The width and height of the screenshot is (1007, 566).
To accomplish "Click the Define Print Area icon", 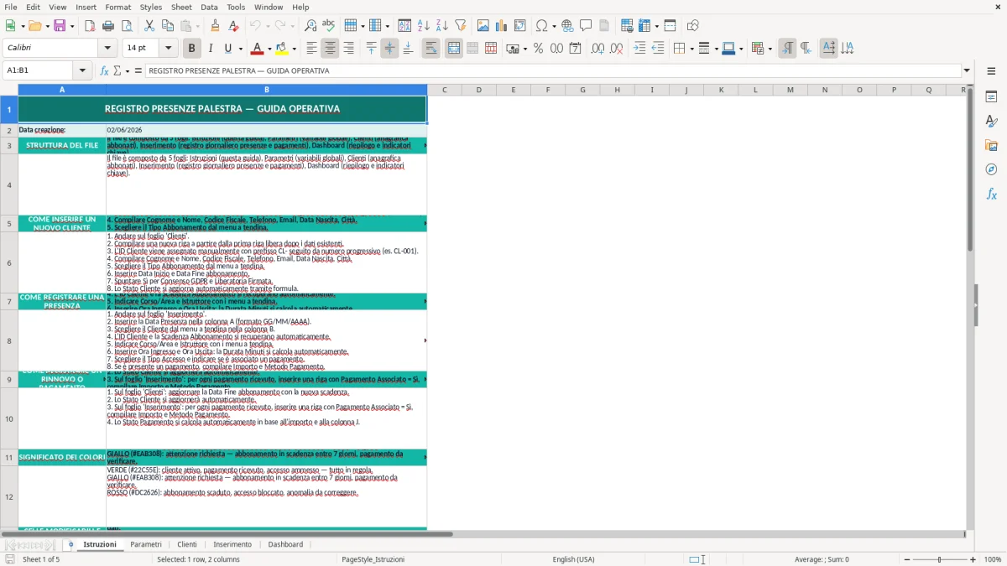I will 627,26.
